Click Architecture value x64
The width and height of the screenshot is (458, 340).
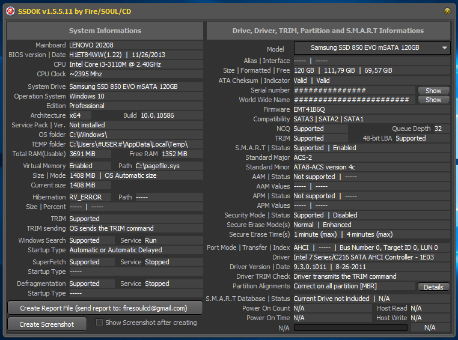(75, 115)
